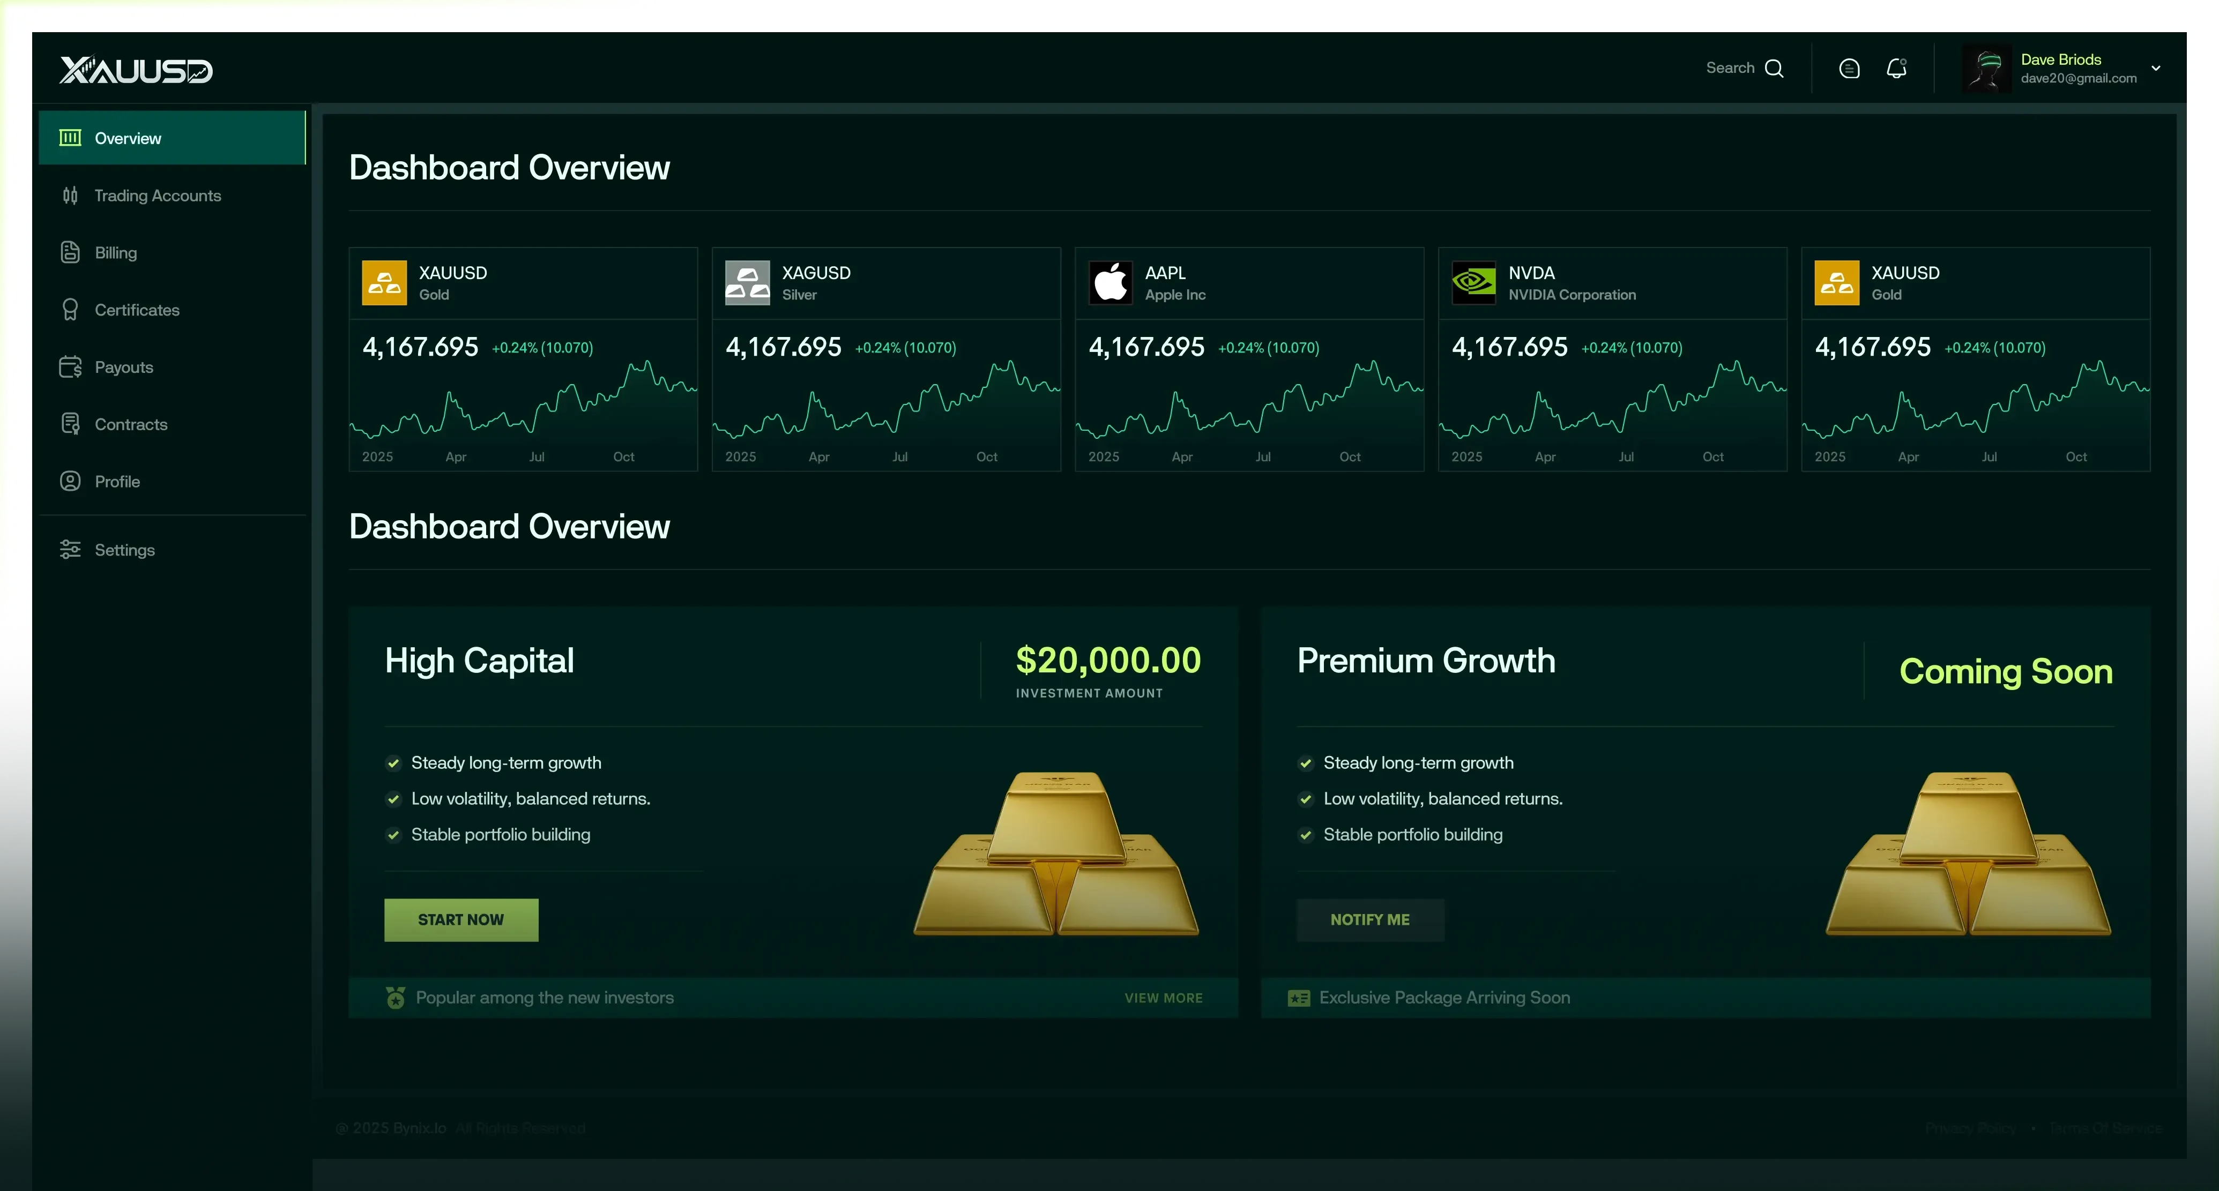
Task: Click the Settings sliders icon
Action: point(71,550)
